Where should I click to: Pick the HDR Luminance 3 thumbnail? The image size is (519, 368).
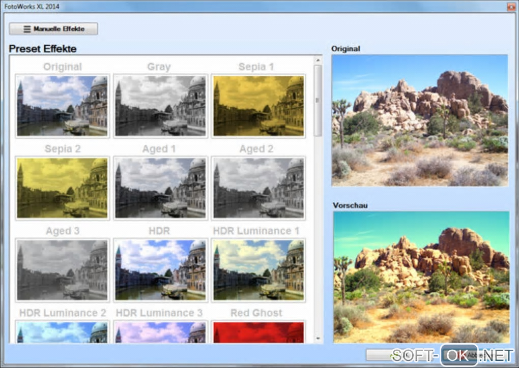160,331
